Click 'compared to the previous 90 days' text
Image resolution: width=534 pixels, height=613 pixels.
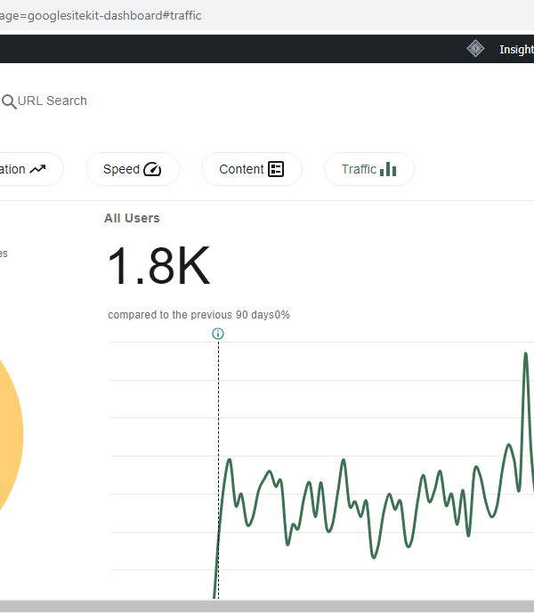click(x=190, y=315)
